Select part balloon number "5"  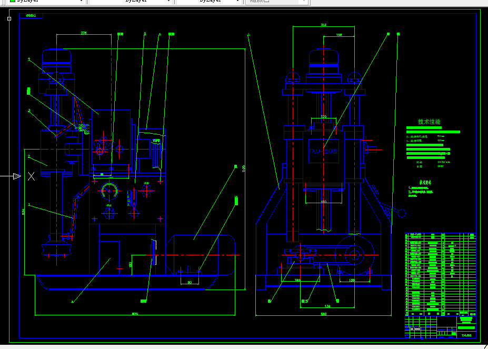point(145,34)
